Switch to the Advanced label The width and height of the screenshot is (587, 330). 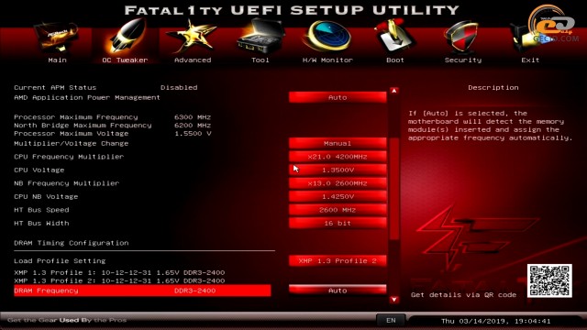pos(193,60)
